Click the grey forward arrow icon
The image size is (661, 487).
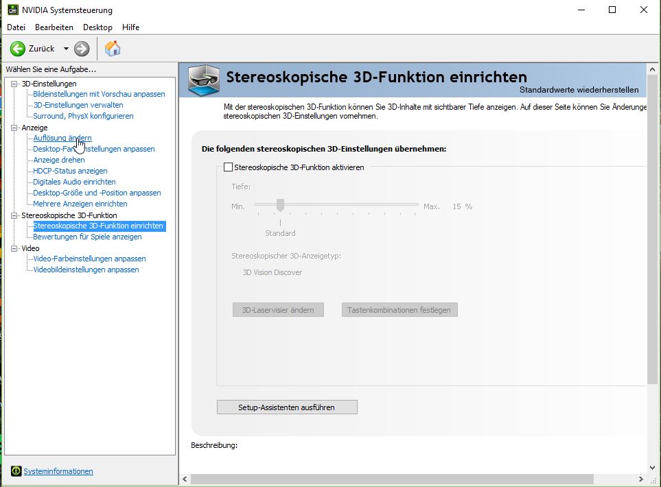click(82, 49)
